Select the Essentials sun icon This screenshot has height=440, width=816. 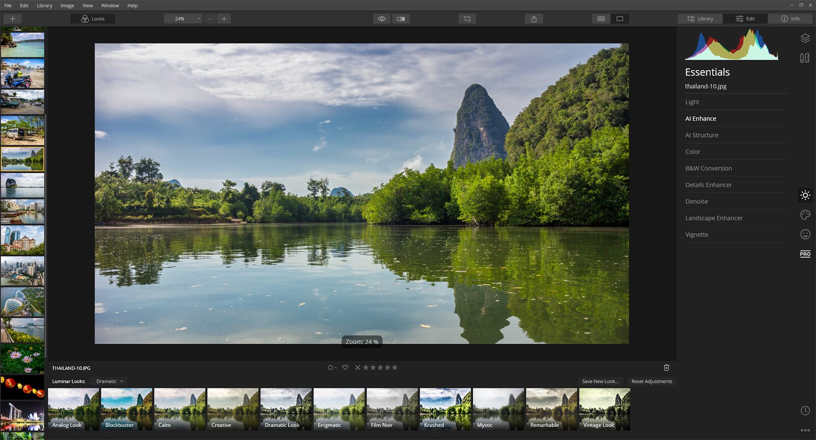(805, 195)
